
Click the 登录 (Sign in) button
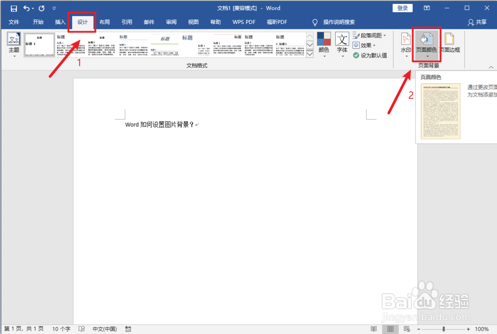(x=403, y=8)
